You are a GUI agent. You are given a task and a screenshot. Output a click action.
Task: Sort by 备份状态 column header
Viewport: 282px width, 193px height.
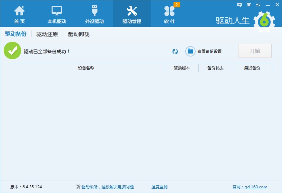pos(215,68)
